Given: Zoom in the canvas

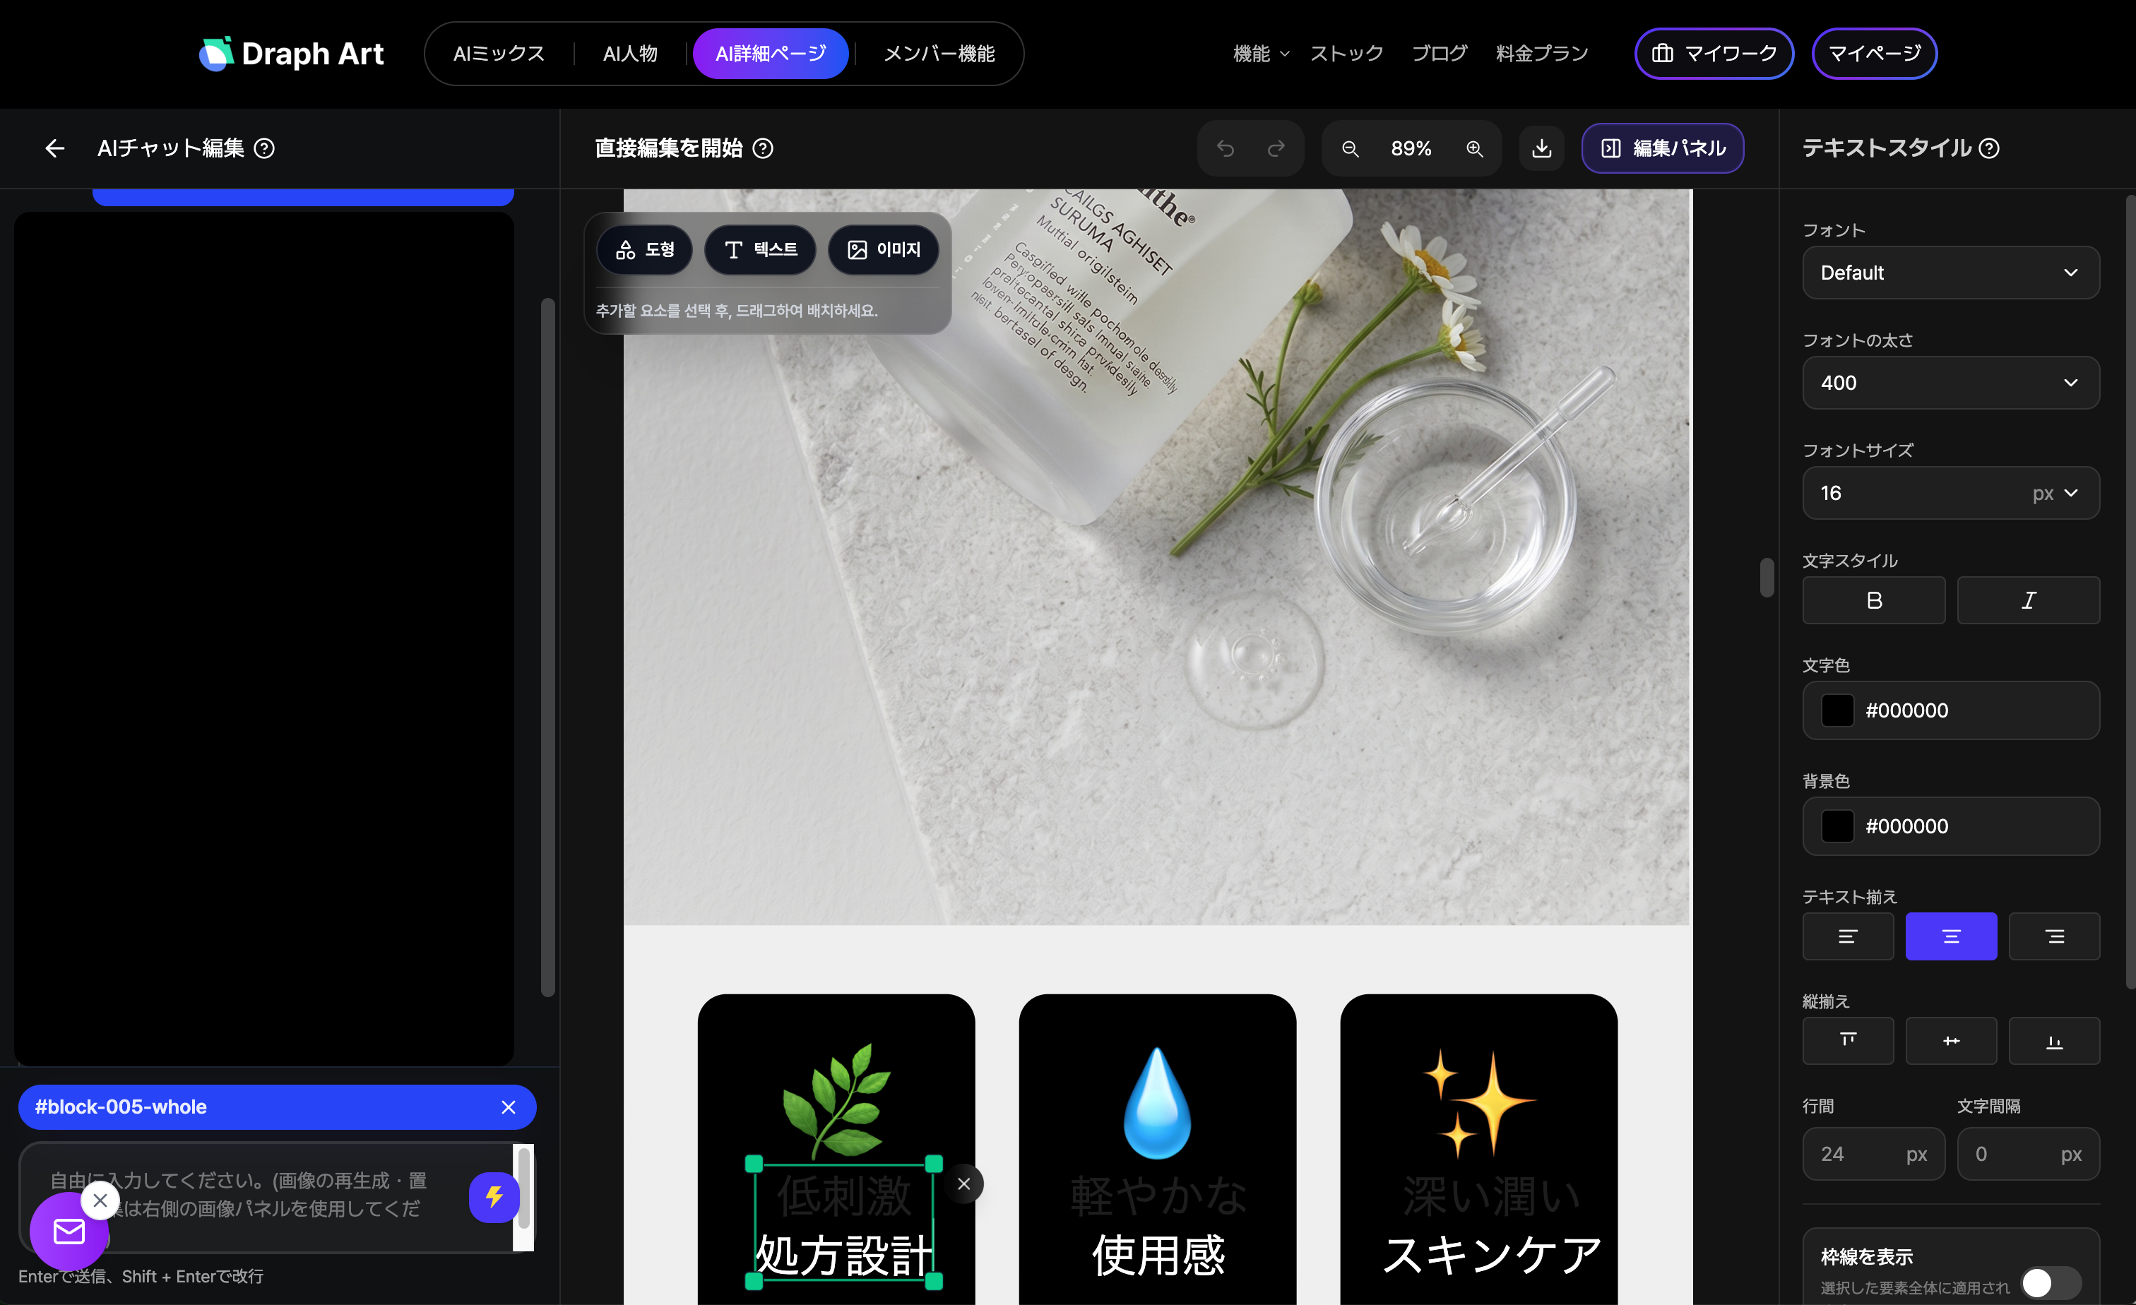Looking at the screenshot, I should (1475, 148).
